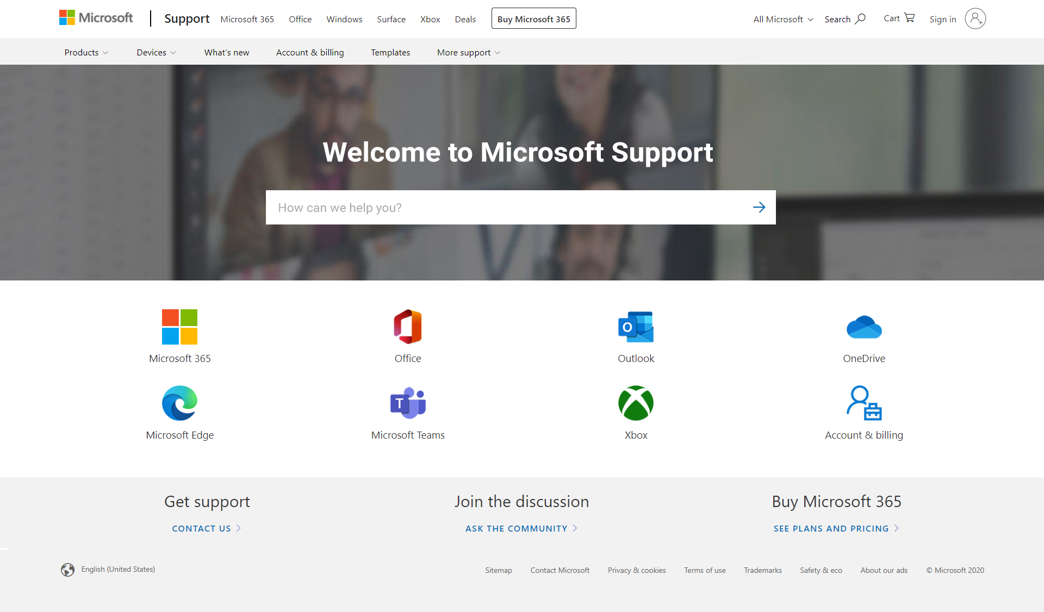Submit search with the blue arrow
The width and height of the screenshot is (1044, 612).
pyautogui.click(x=759, y=207)
